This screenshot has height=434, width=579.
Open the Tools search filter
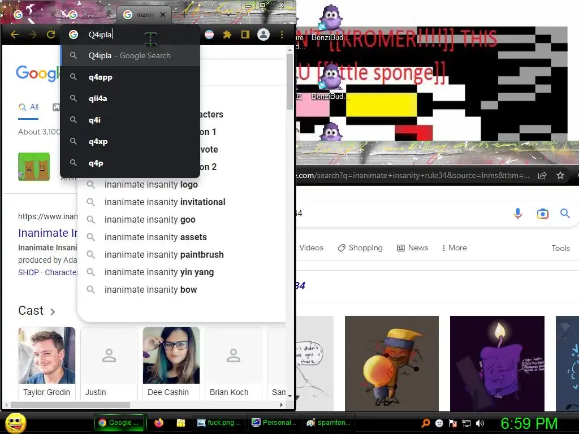click(x=560, y=249)
